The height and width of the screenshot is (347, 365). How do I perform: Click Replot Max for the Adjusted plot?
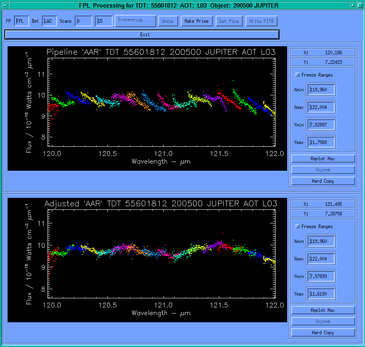[323, 310]
